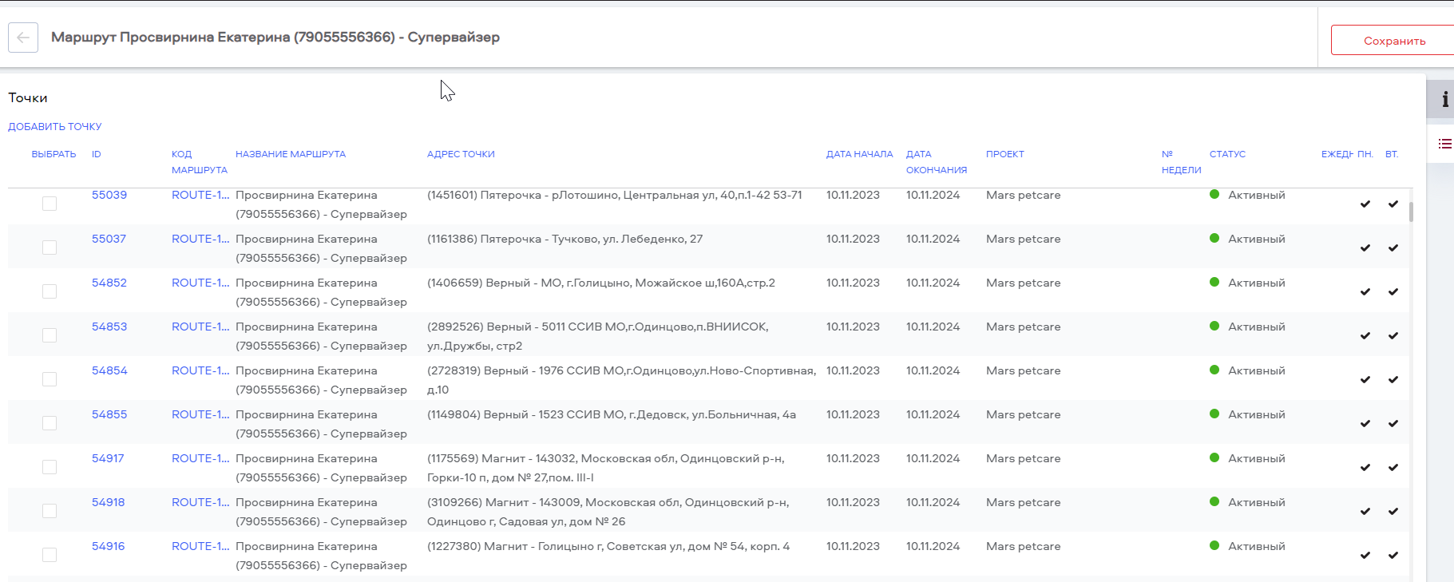Sort by Статус column header
Viewport: 1454px width, 582px height.
(1227, 154)
